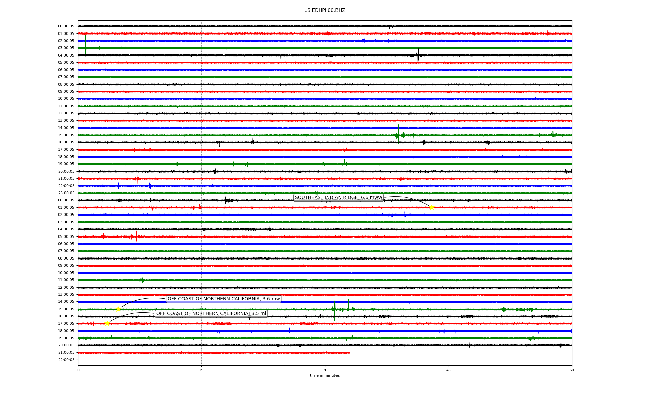Image resolution: width=650 pixels, height=406 pixels.
Task: Click the 18:00:05 label in the lower half
Action: point(66,331)
